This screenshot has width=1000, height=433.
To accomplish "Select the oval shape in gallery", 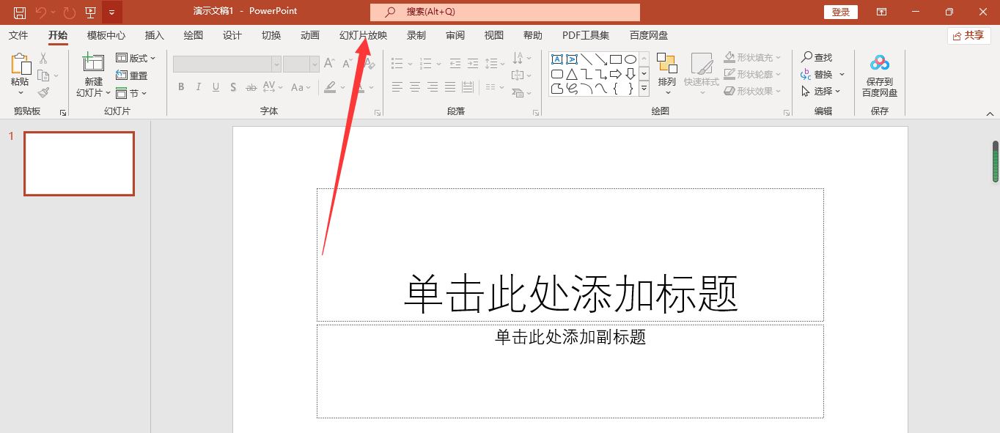I will point(630,59).
